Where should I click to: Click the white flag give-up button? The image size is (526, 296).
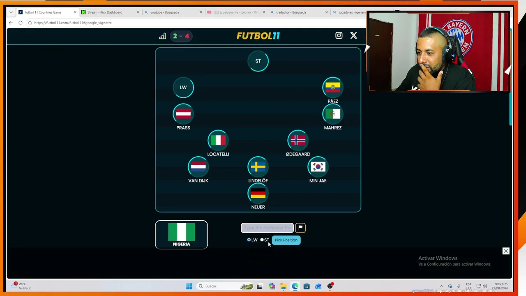click(300, 228)
